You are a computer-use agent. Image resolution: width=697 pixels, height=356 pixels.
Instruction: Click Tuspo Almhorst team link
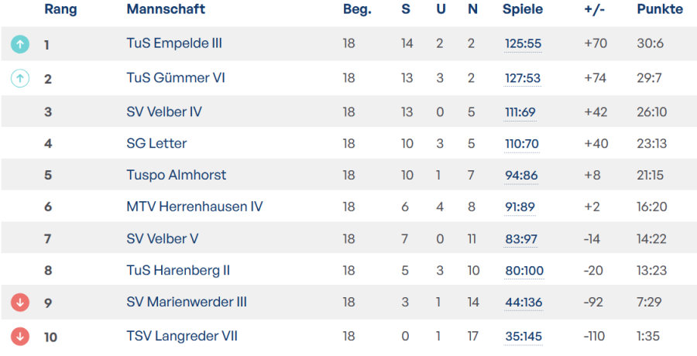[x=176, y=175]
